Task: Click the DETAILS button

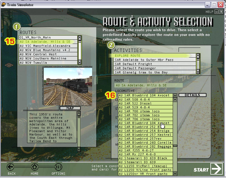Action: (x=193, y=95)
